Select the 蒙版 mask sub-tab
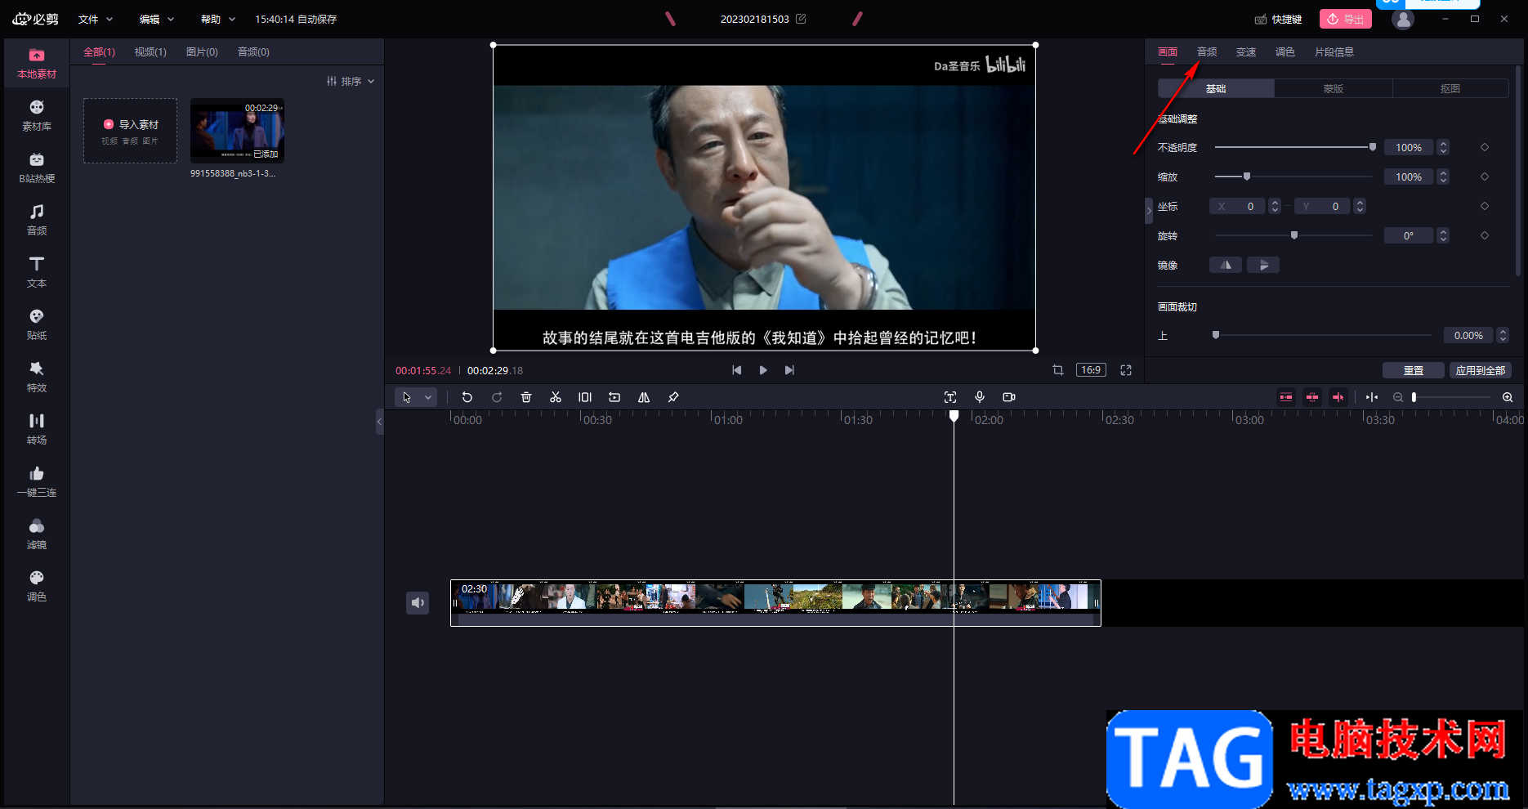The height and width of the screenshot is (809, 1528). 1334,88
